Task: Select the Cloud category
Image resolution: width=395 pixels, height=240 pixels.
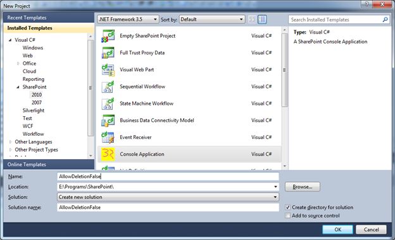Action: click(29, 71)
